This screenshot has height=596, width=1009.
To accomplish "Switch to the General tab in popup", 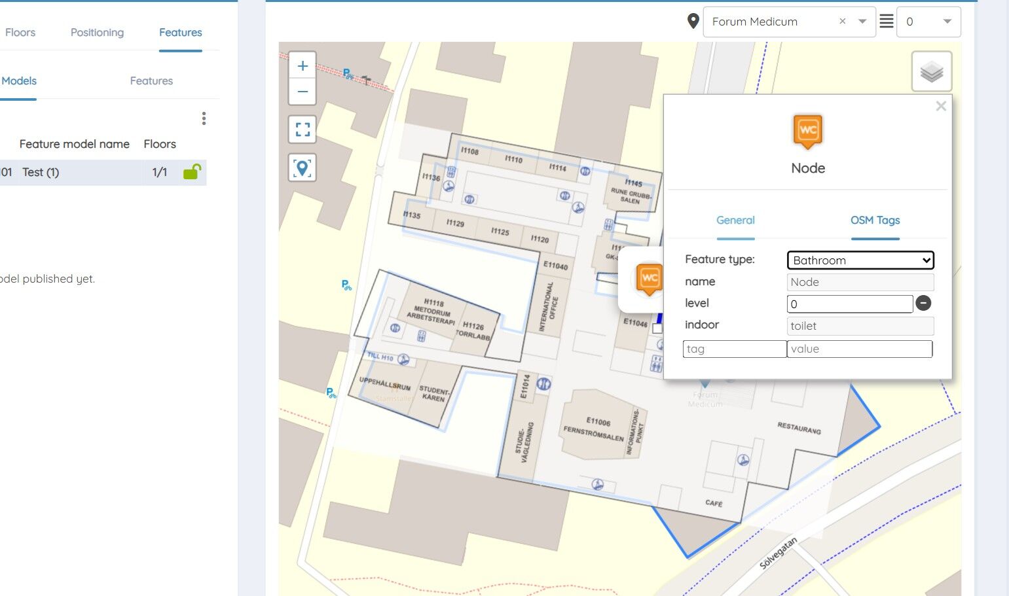I will coord(735,220).
